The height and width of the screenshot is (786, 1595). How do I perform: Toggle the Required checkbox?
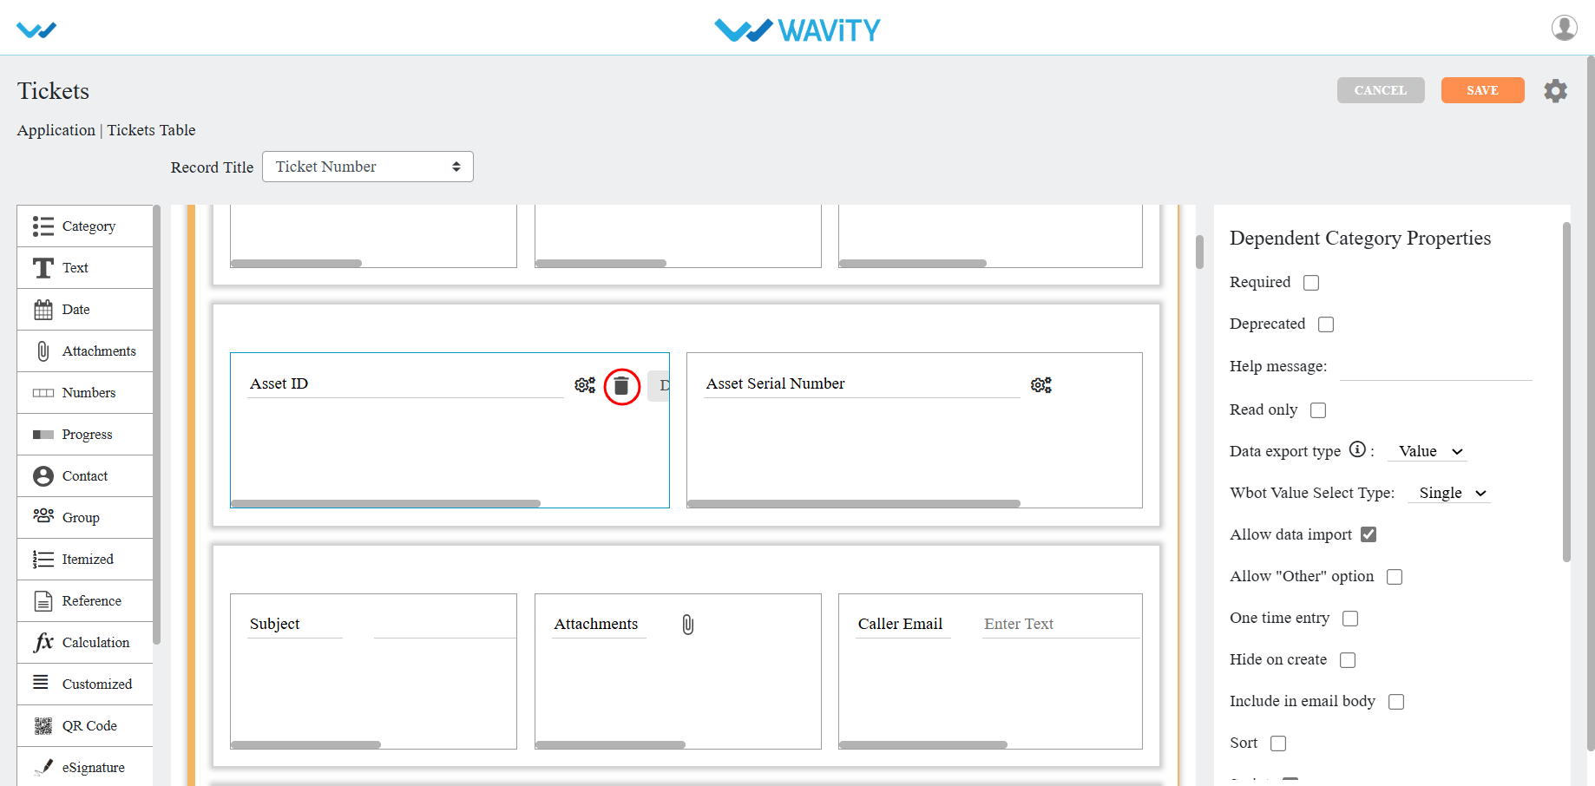1311,283
